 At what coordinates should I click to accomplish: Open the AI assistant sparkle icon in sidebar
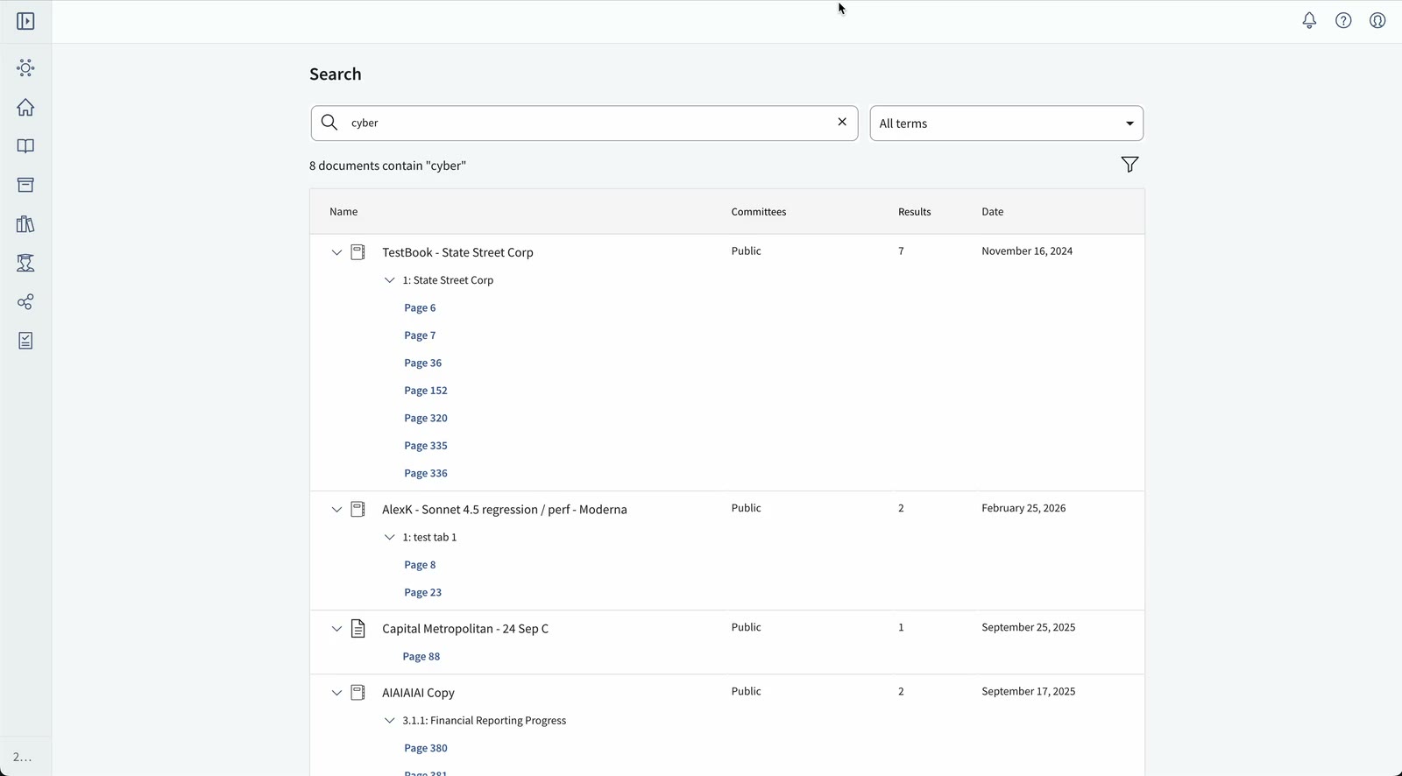point(25,68)
